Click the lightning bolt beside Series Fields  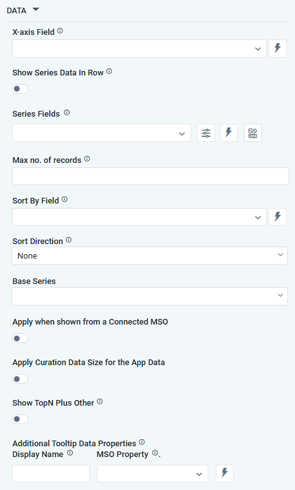click(229, 133)
